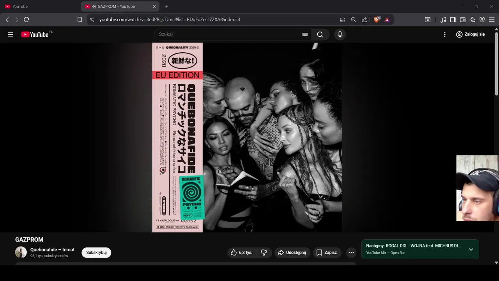Start voice search with microphone

[x=340, y=34]
